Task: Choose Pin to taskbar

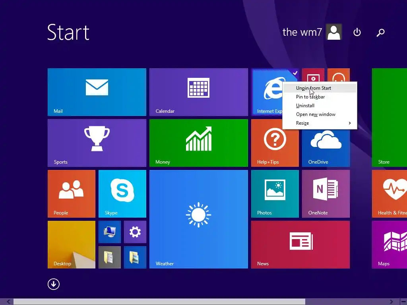Action: [320, 97]
